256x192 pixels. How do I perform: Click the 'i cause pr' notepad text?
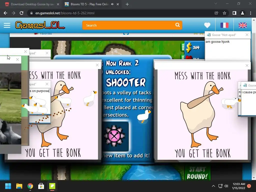click(249, 92)
